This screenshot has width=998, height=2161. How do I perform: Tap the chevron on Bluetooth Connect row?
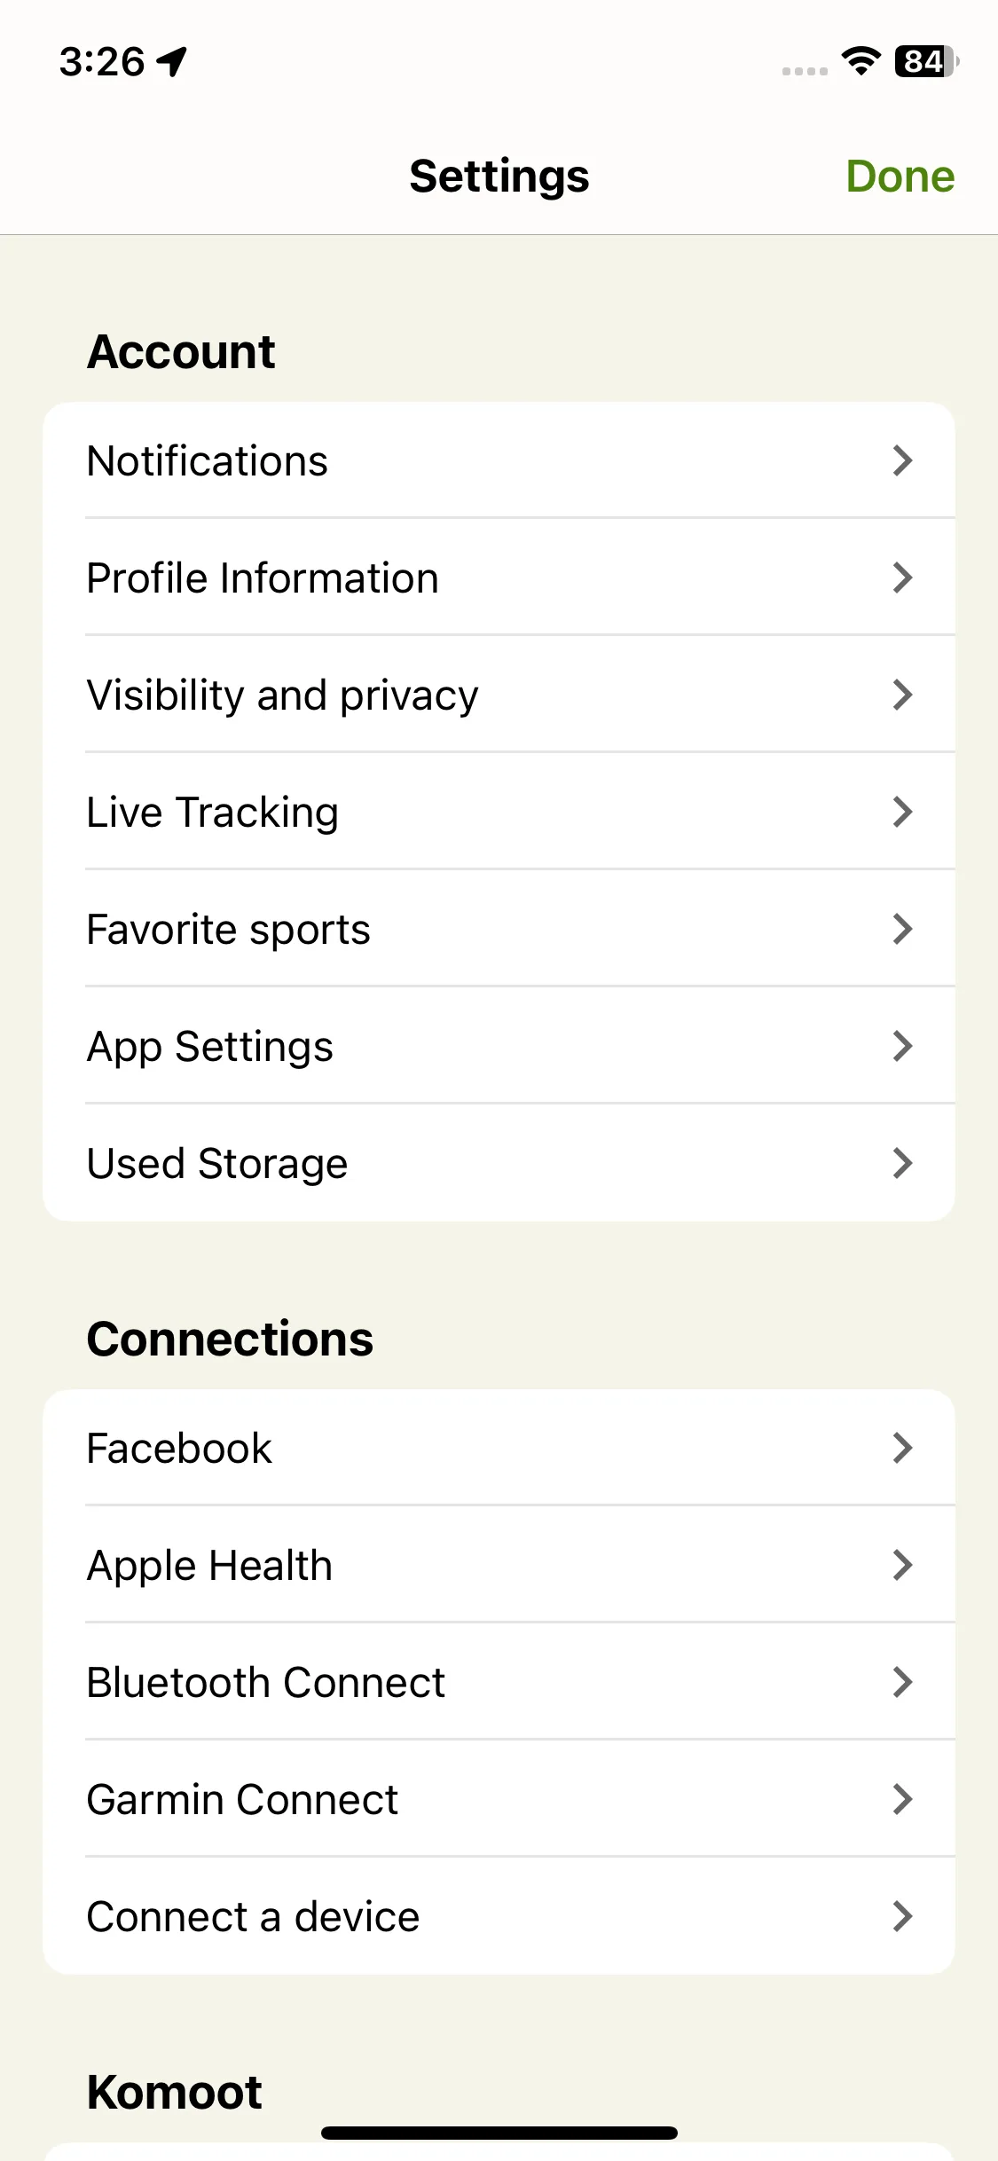pos(902,1682)
